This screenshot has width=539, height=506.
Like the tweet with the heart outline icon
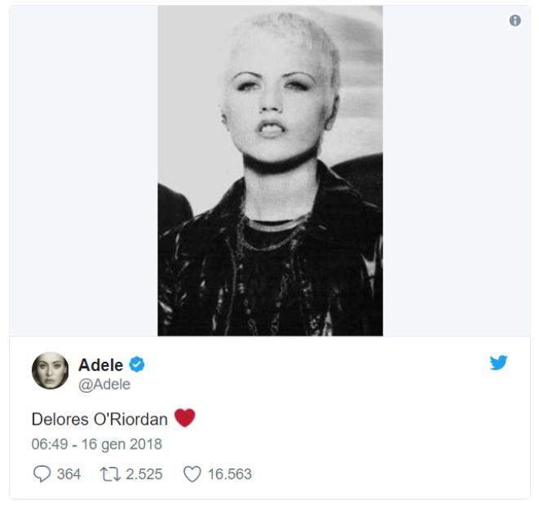pos(192,474)
